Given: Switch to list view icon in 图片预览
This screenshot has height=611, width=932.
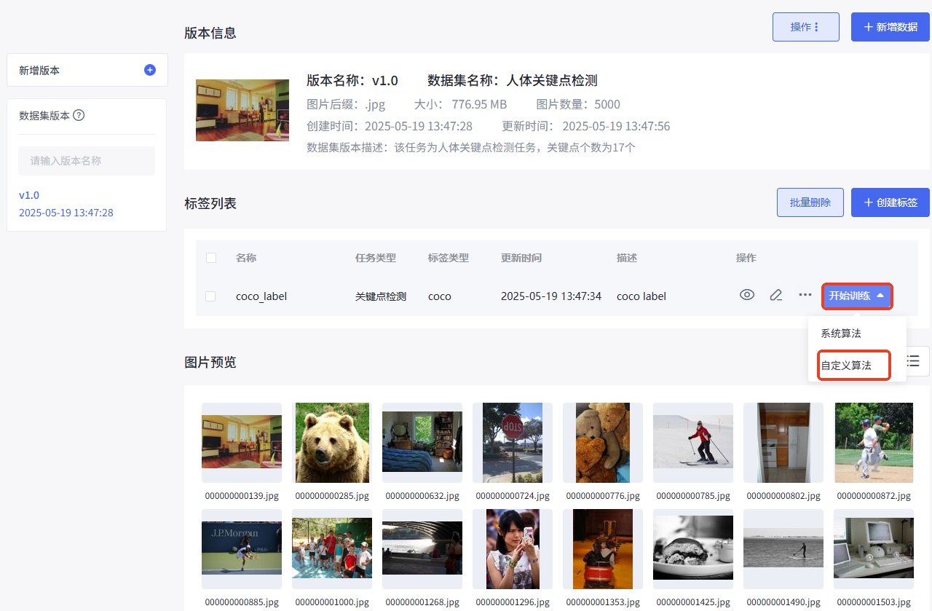Looking at the screenshot, I should tap(913, 360).
